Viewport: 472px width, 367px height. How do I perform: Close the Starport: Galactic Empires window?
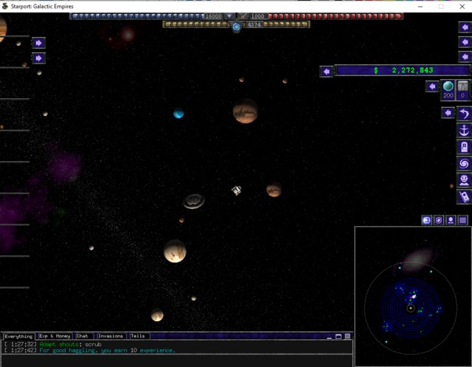point(462,7)
